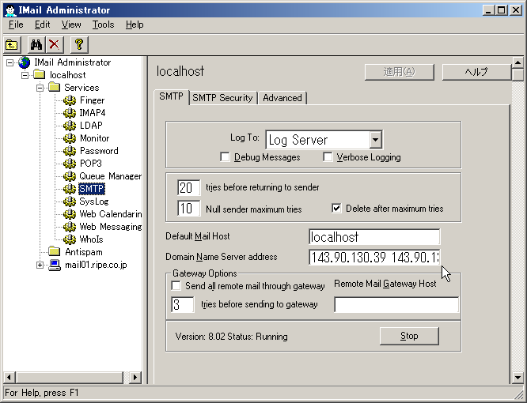Click the Version 8.02 Status Running text
527x403 pixels.
click(231, 337)
